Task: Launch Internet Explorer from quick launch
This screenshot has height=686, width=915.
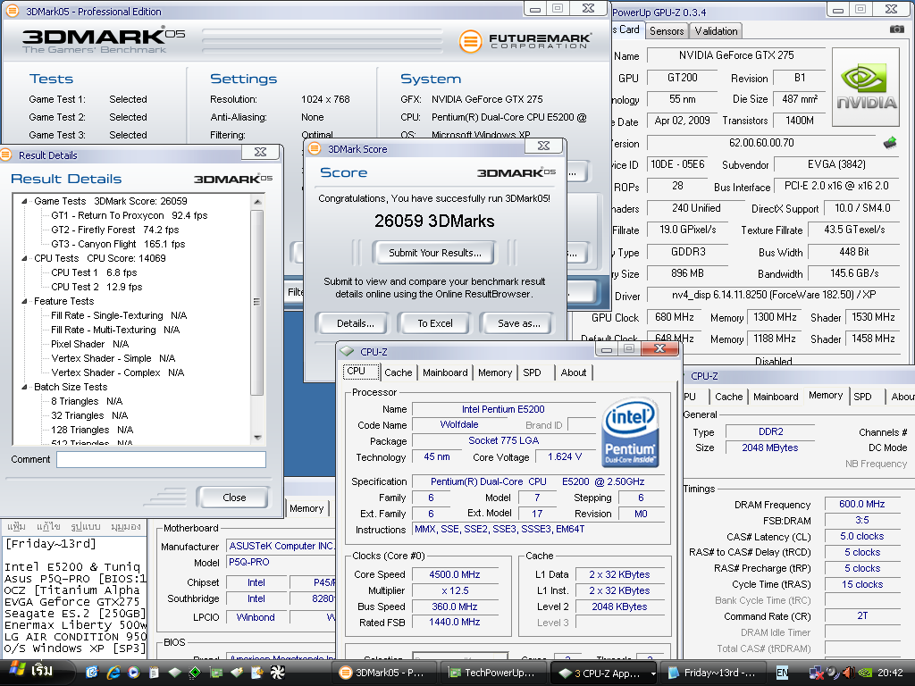Action: (x=113, y=673)
